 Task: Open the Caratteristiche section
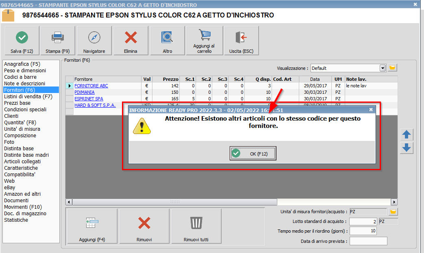pos(21,168)
